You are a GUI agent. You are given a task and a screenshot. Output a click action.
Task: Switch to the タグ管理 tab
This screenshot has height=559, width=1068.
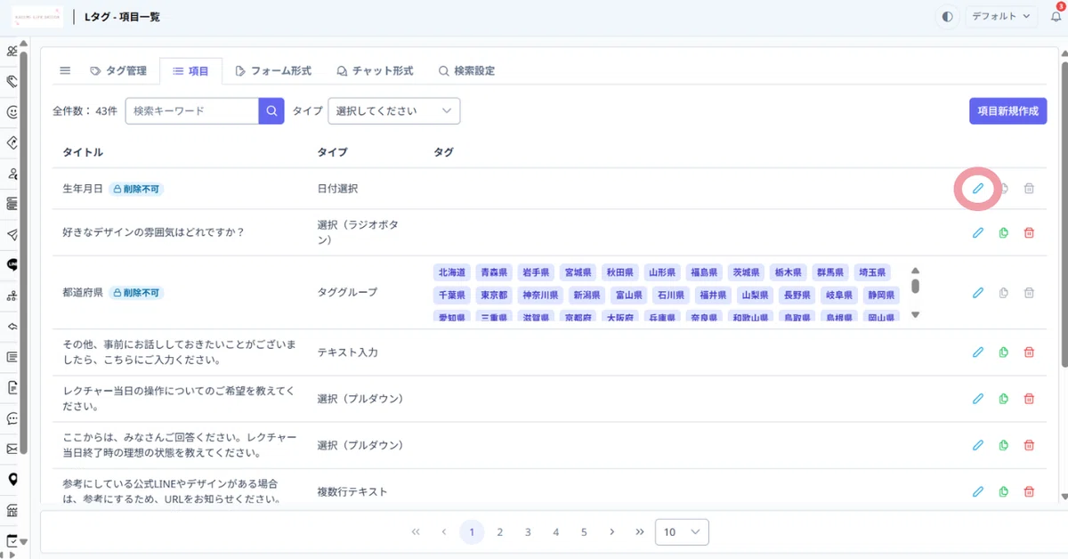118,70
